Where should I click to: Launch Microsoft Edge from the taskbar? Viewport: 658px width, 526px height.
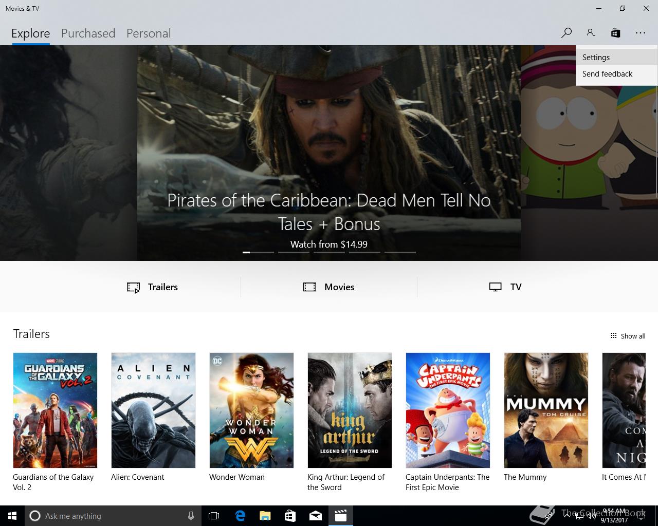pyautogui.click(x=240, y=516)
